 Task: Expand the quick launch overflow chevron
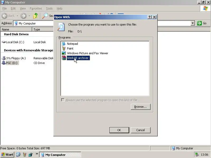(37, 154)
